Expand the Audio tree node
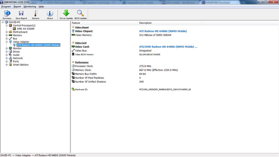This screenshot has height=157, width=279. pos(7,55)
